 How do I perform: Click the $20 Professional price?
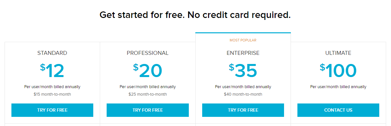point(148,71)
